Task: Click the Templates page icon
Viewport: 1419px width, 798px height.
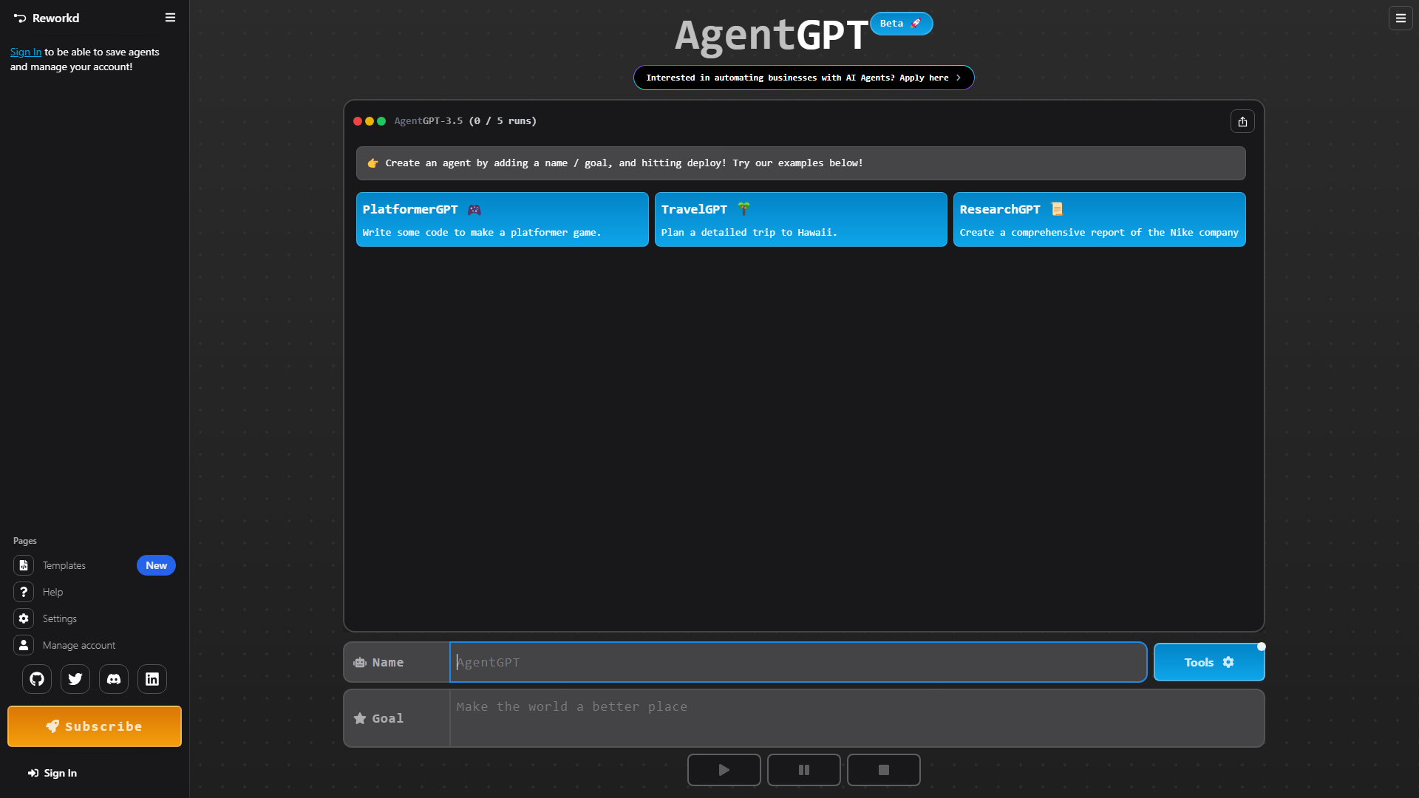Action: pos(24,565)
